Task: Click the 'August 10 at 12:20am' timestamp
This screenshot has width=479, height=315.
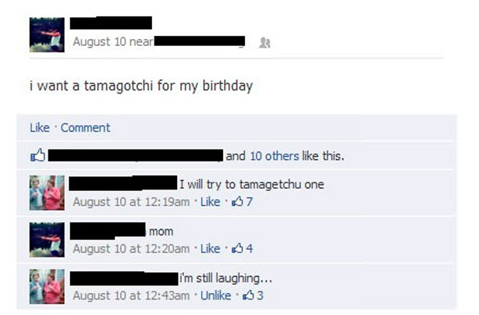Action: [131, 249]
